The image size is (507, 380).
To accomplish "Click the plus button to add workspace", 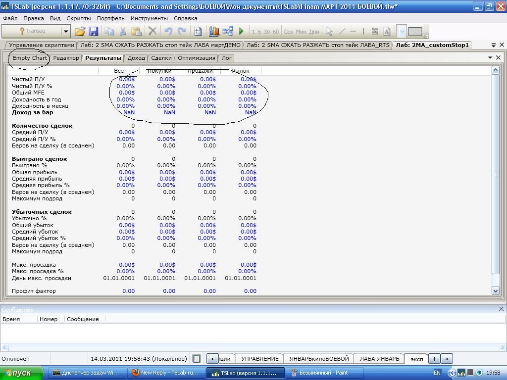I will click(x=434, y=359).
